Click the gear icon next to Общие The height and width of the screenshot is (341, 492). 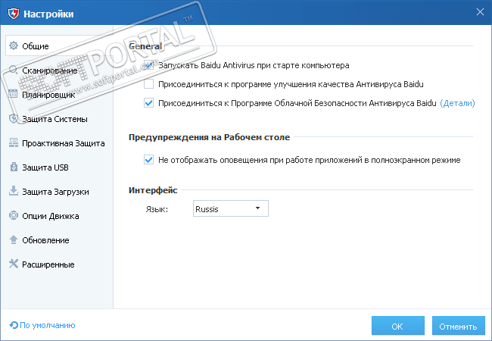click(14, 45)
